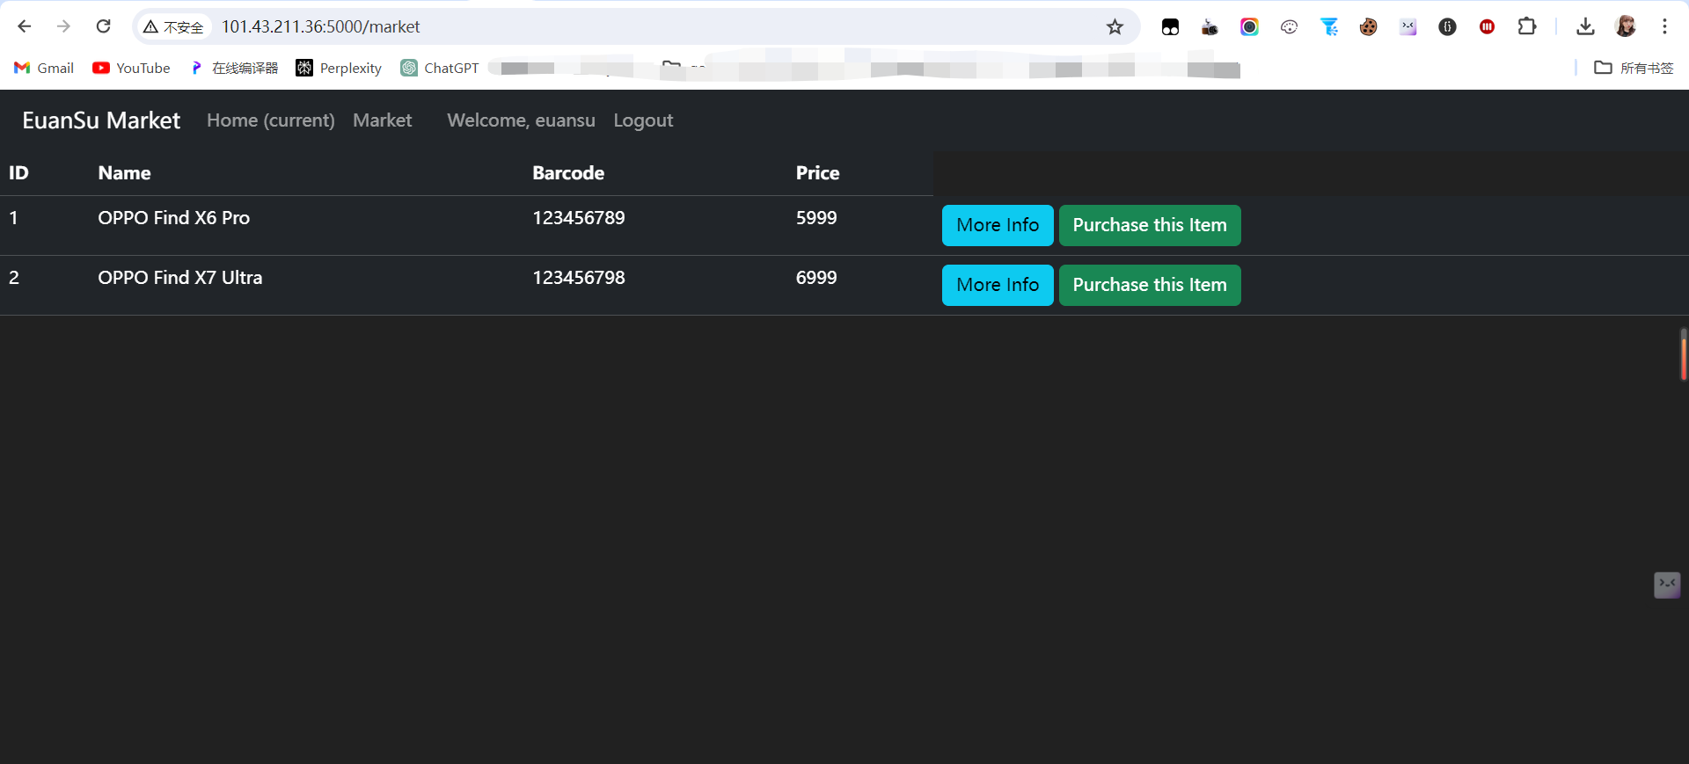
Task: Click the OPPO Find X6 Pro name cell
Action: 173,218
